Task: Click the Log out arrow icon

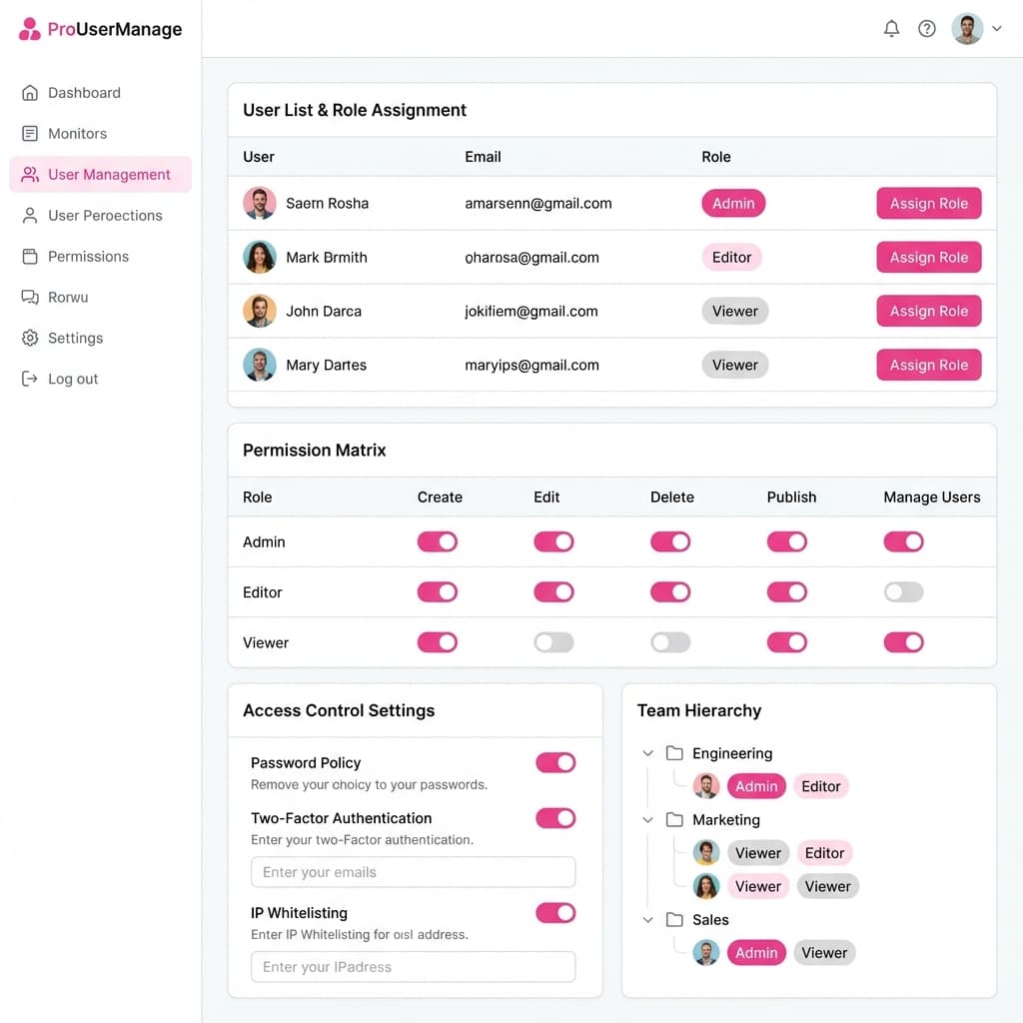Action: [x=30, y=380]
